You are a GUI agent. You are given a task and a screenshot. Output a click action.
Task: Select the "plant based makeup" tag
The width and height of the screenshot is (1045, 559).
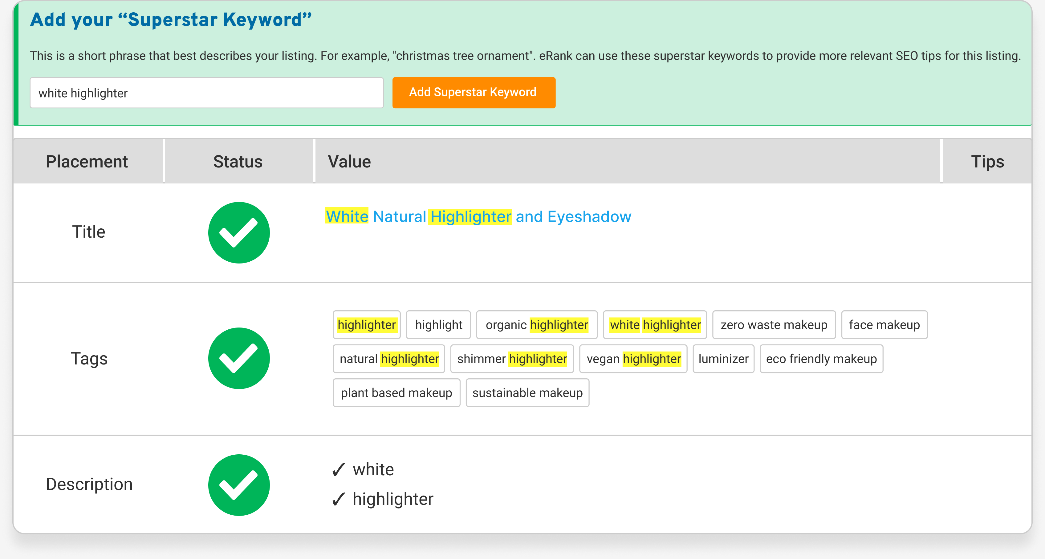[396, 393]
